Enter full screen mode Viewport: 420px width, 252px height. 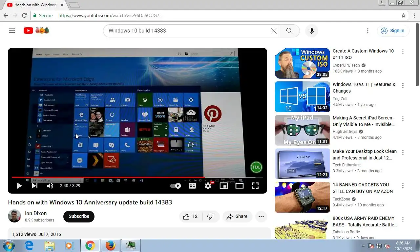pyautogui.click(x=255, y=186)
